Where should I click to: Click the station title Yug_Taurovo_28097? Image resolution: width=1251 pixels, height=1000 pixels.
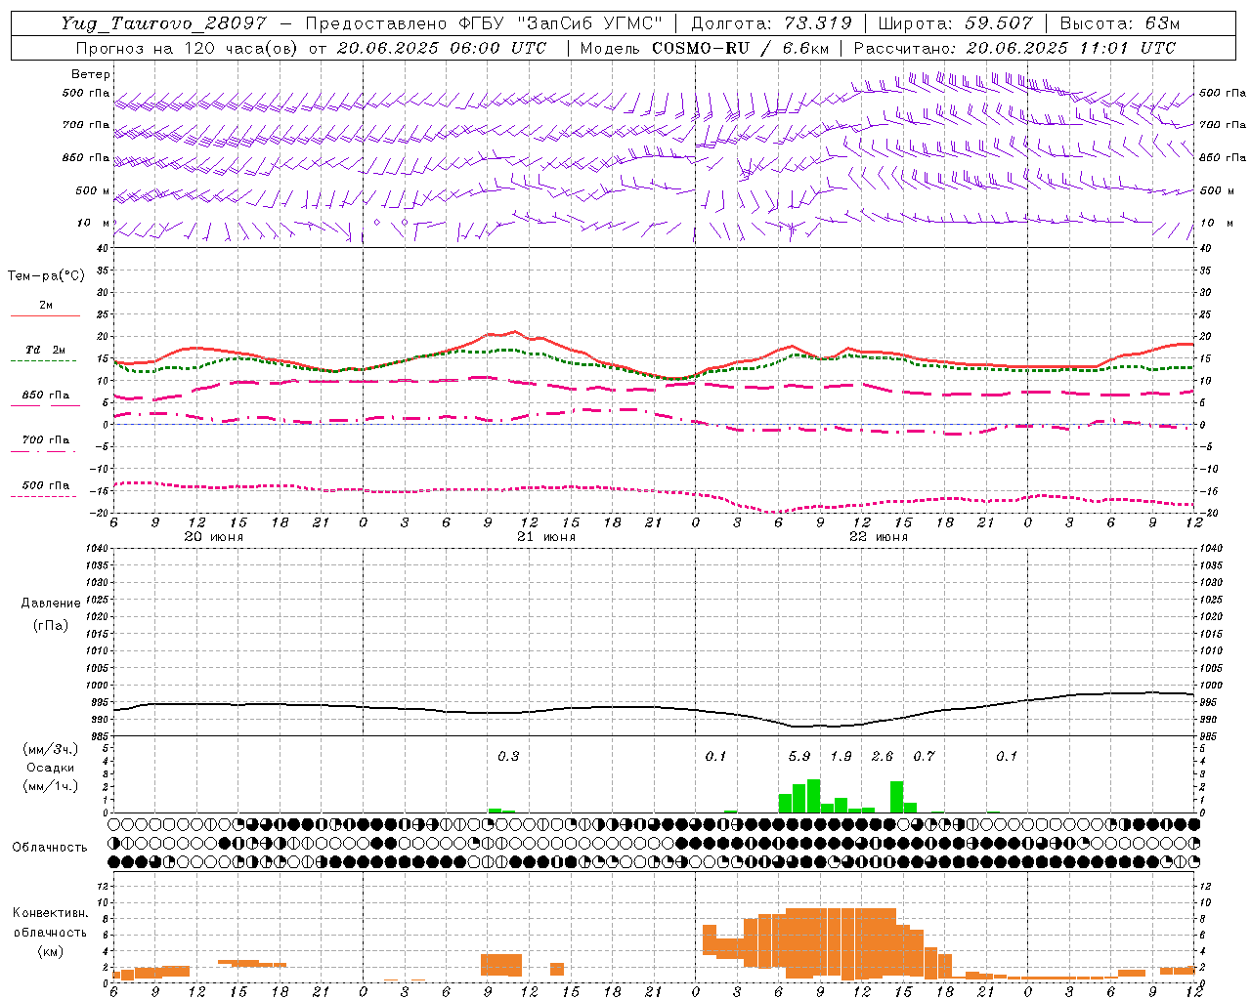tap(163, 23)
